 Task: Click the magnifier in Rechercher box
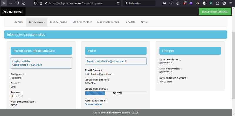[x=126, y=3]
